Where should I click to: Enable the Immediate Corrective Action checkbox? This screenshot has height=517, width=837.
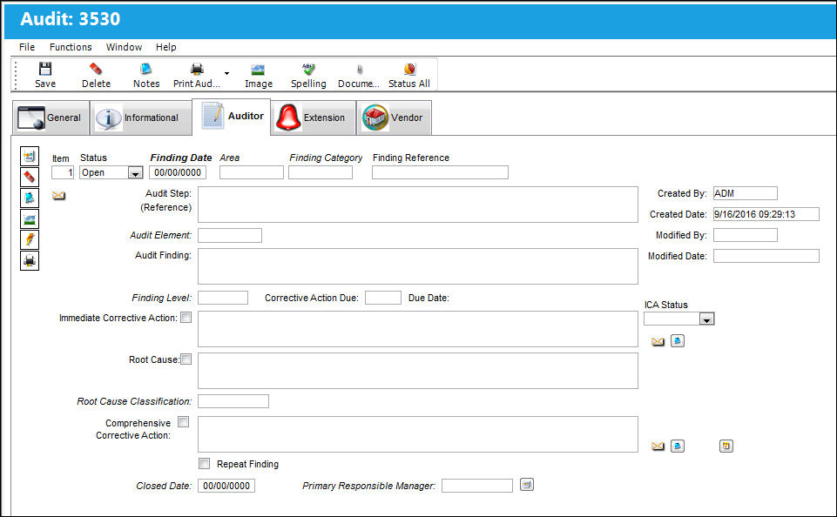click(186, 318)
